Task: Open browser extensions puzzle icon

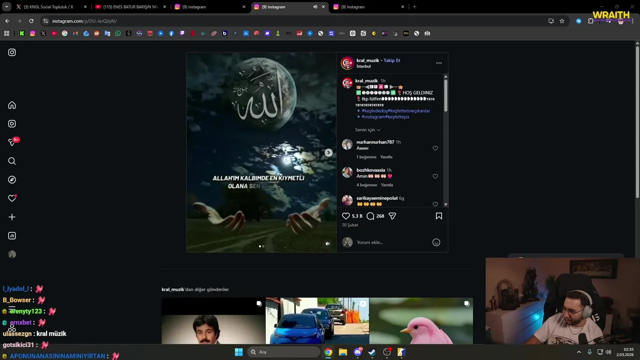Action: (590, 21)
